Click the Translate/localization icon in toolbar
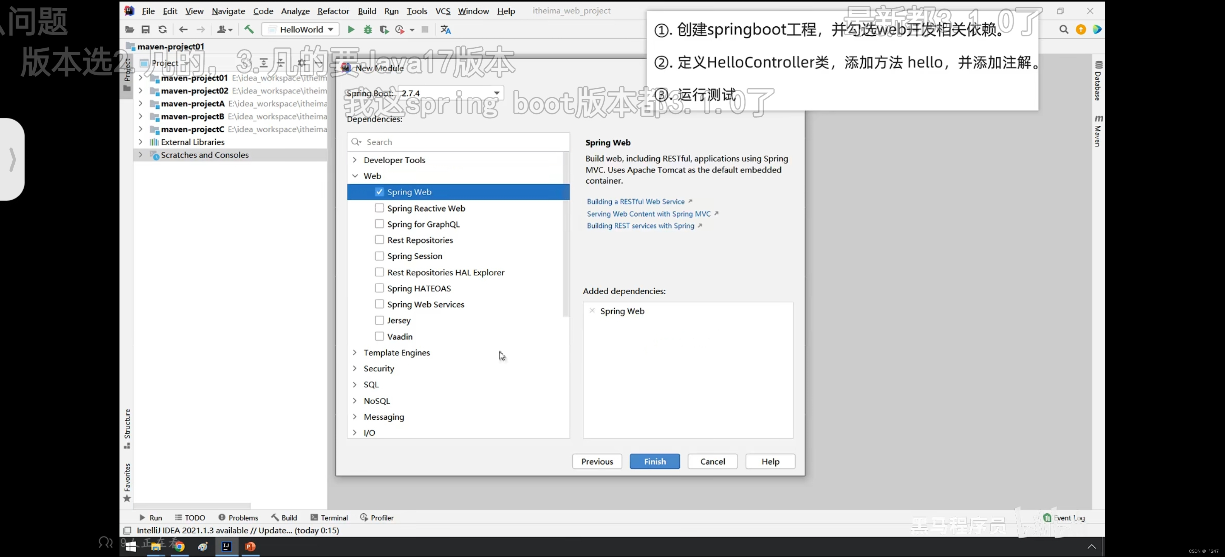 pos(445,29)
